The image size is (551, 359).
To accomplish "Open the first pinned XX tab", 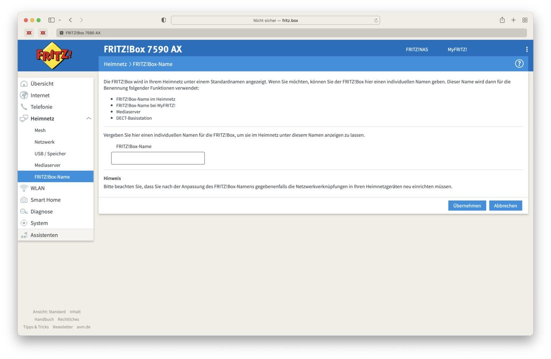I will pos(29,33).
